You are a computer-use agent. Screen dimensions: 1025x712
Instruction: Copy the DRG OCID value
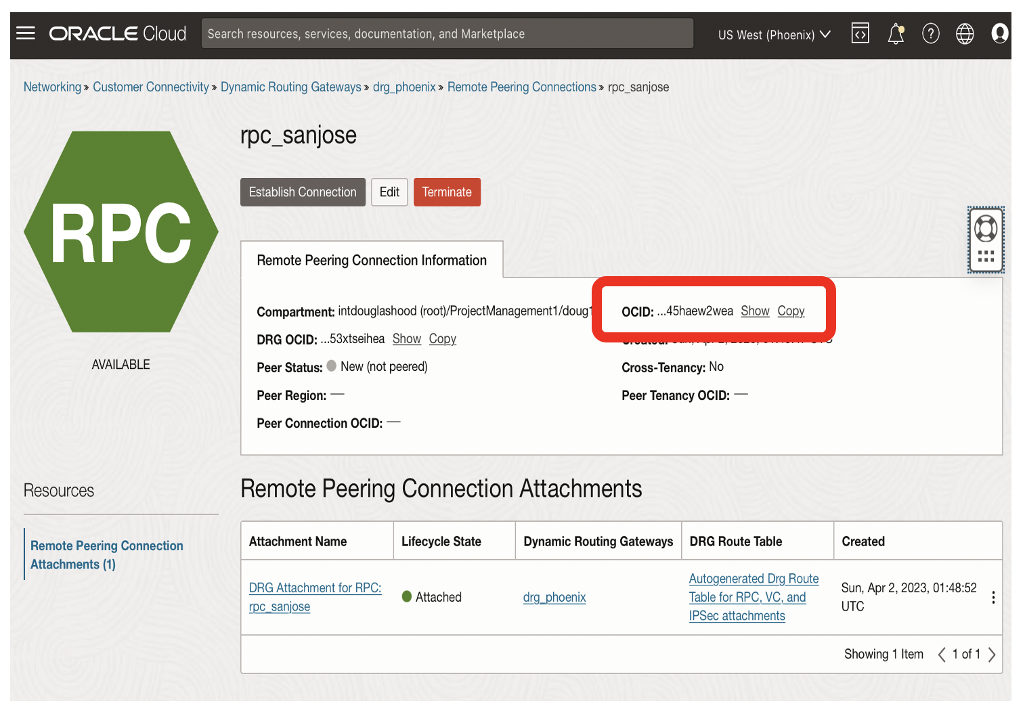(442, 339)
